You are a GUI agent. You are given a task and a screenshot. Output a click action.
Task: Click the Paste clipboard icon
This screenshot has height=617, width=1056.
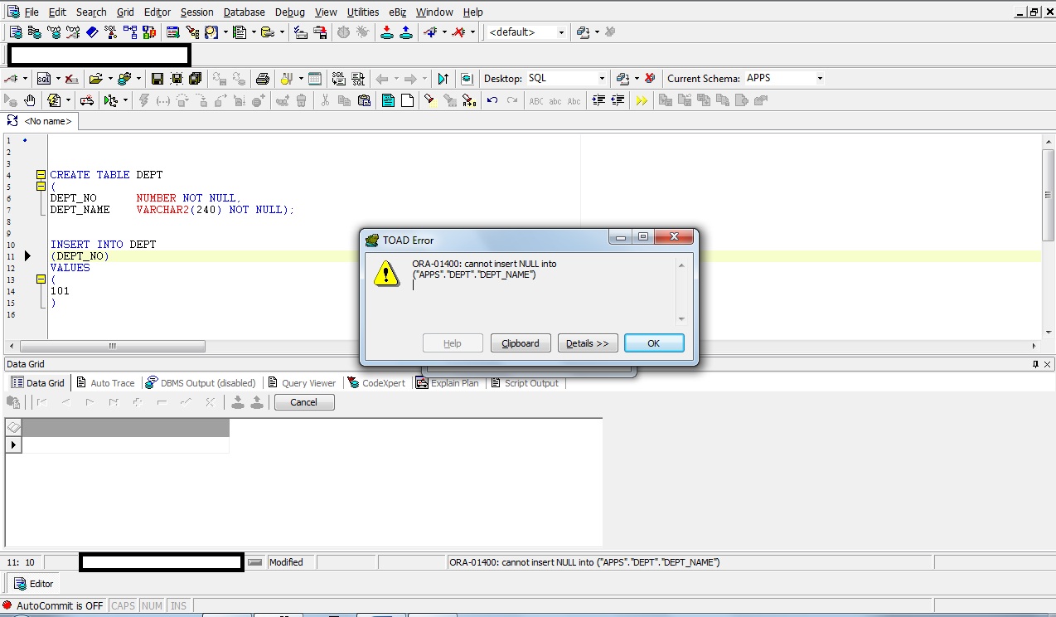365,100
